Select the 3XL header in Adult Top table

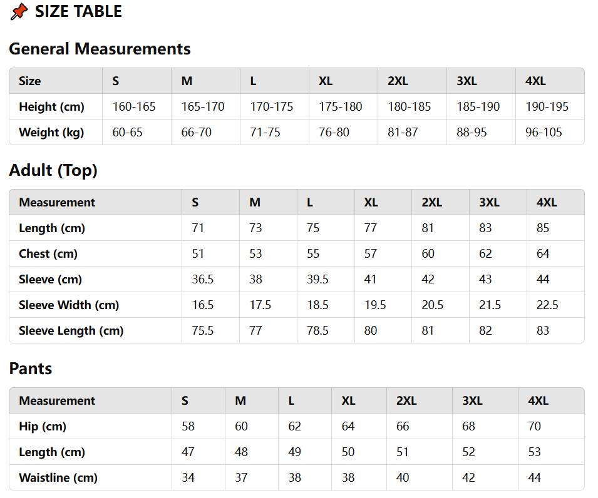489,202
